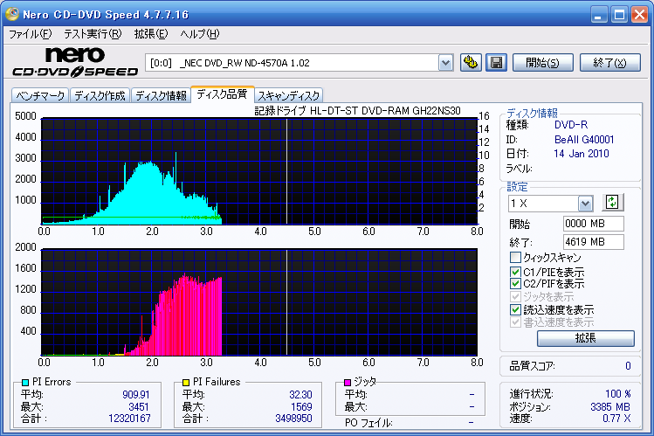Click the PI Failures maximum 1569
Screen dimensions: 654x436
pyautogui.click(x=301, y=407)
